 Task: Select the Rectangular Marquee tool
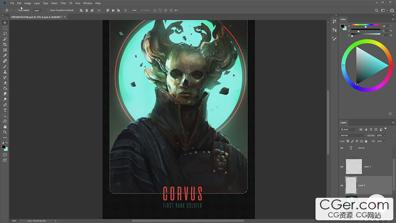[x=5, y=28]
